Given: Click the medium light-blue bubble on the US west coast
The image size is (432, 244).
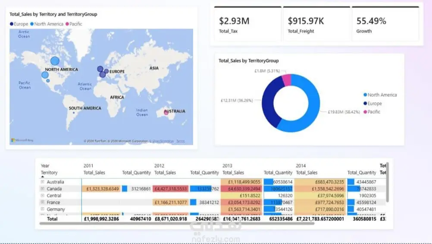Looking at the screenshot, I should point(45,75).
